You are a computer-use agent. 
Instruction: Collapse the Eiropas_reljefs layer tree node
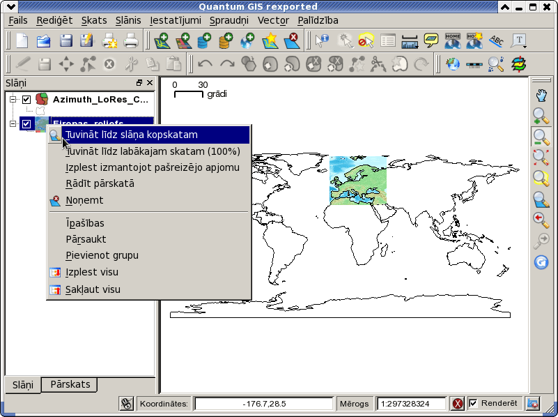point(13,124)
